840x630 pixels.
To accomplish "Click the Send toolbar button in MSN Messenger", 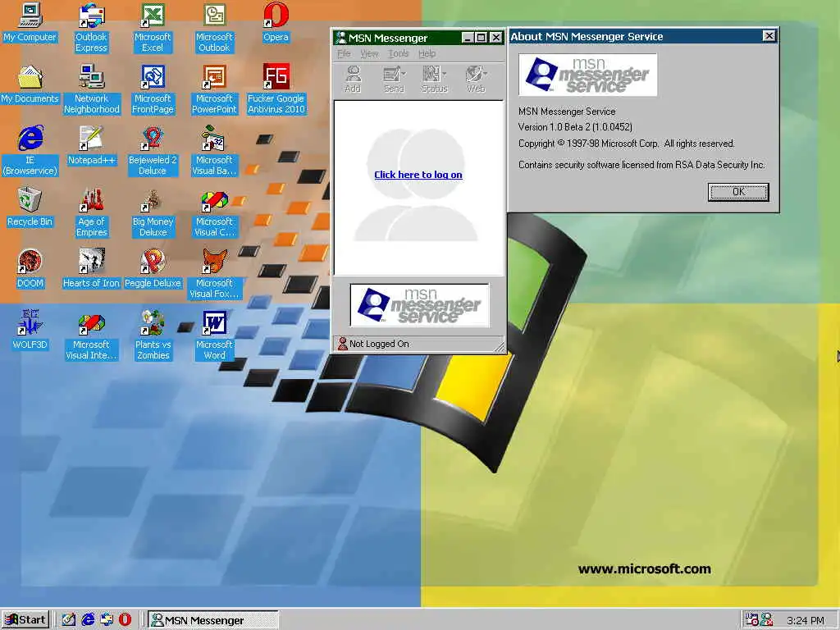I will pyautogui.click(x=394, y=80).
